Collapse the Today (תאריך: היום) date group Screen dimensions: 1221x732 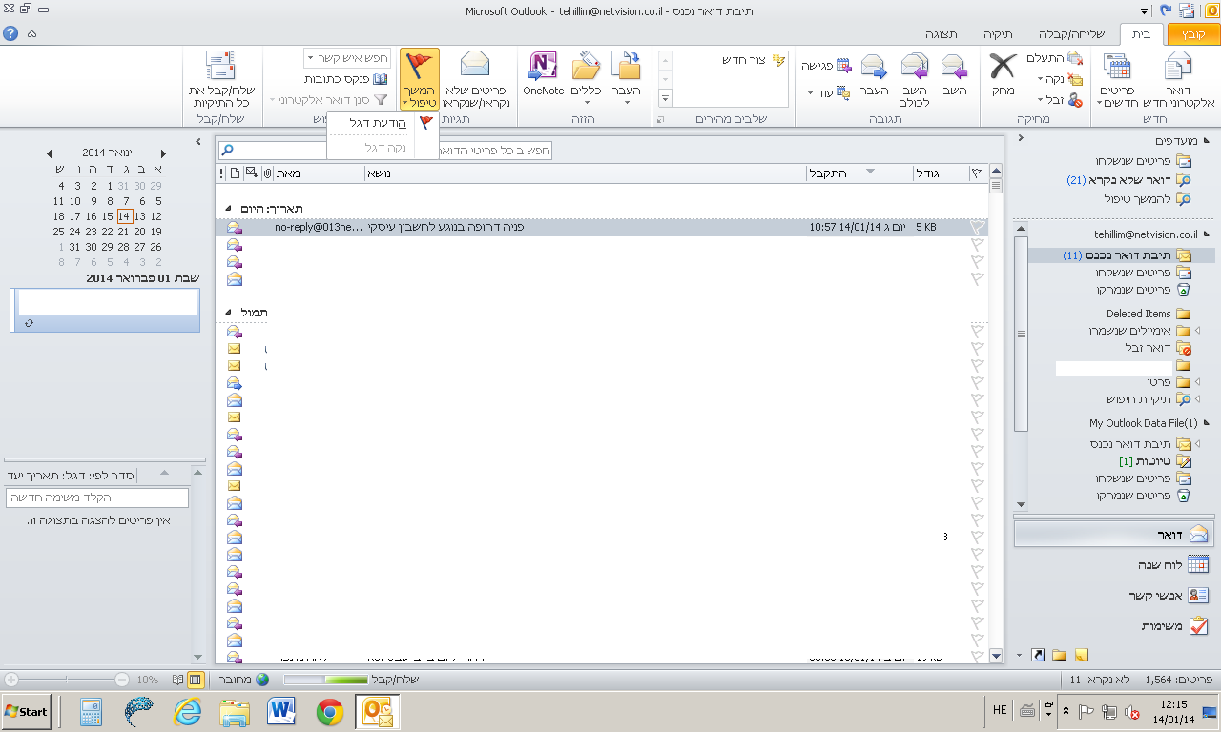tap(228, 209)
